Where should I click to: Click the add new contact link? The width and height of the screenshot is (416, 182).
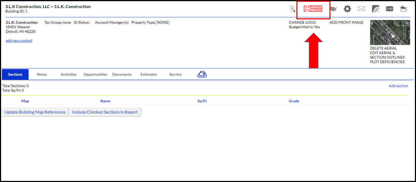click(x=19, y=40)
